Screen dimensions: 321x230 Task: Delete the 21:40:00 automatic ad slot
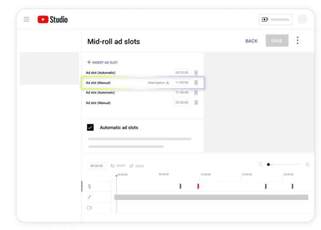pyautogui.click(x=196, y=93)
